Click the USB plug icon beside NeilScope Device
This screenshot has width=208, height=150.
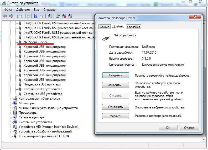(x=20, y=42)
